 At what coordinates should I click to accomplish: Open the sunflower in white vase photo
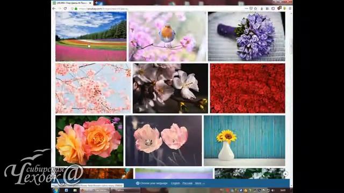coord(245,140)
